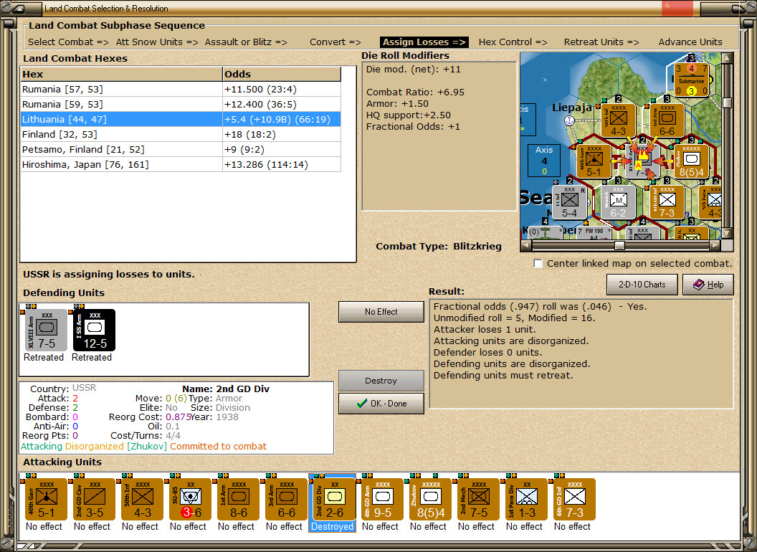Click the Munich 6-2 unit on the map
This screenshot has width=757, height=552.
pos(617,202)
